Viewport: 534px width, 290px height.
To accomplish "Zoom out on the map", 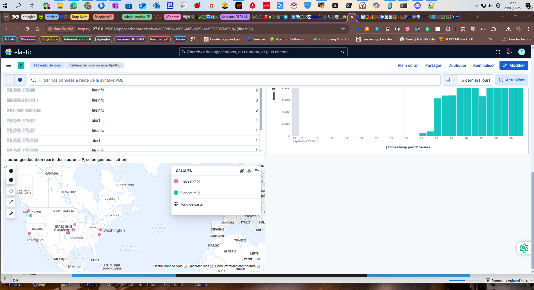I will [x=11, y=180].
